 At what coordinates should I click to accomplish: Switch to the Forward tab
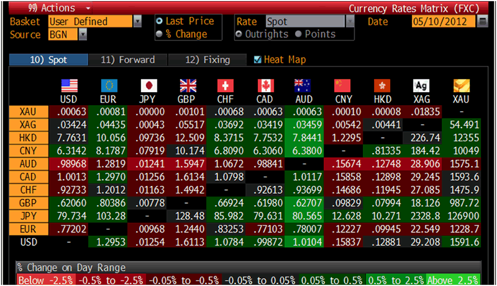[127, 60]
